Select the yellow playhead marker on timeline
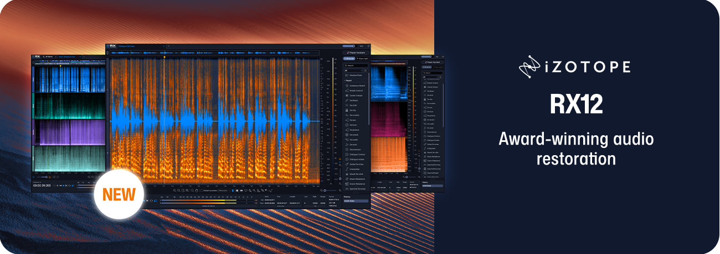The height and width of the screenshot is (254, 720). click(x=164, y=57)
